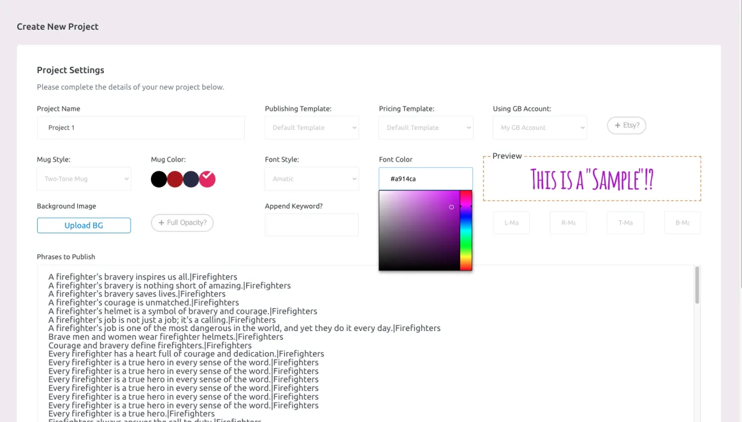The width and height of the screenshot is (742, 422).
Task: Focus the Project Name input field
Action: (x=141, y=127)
